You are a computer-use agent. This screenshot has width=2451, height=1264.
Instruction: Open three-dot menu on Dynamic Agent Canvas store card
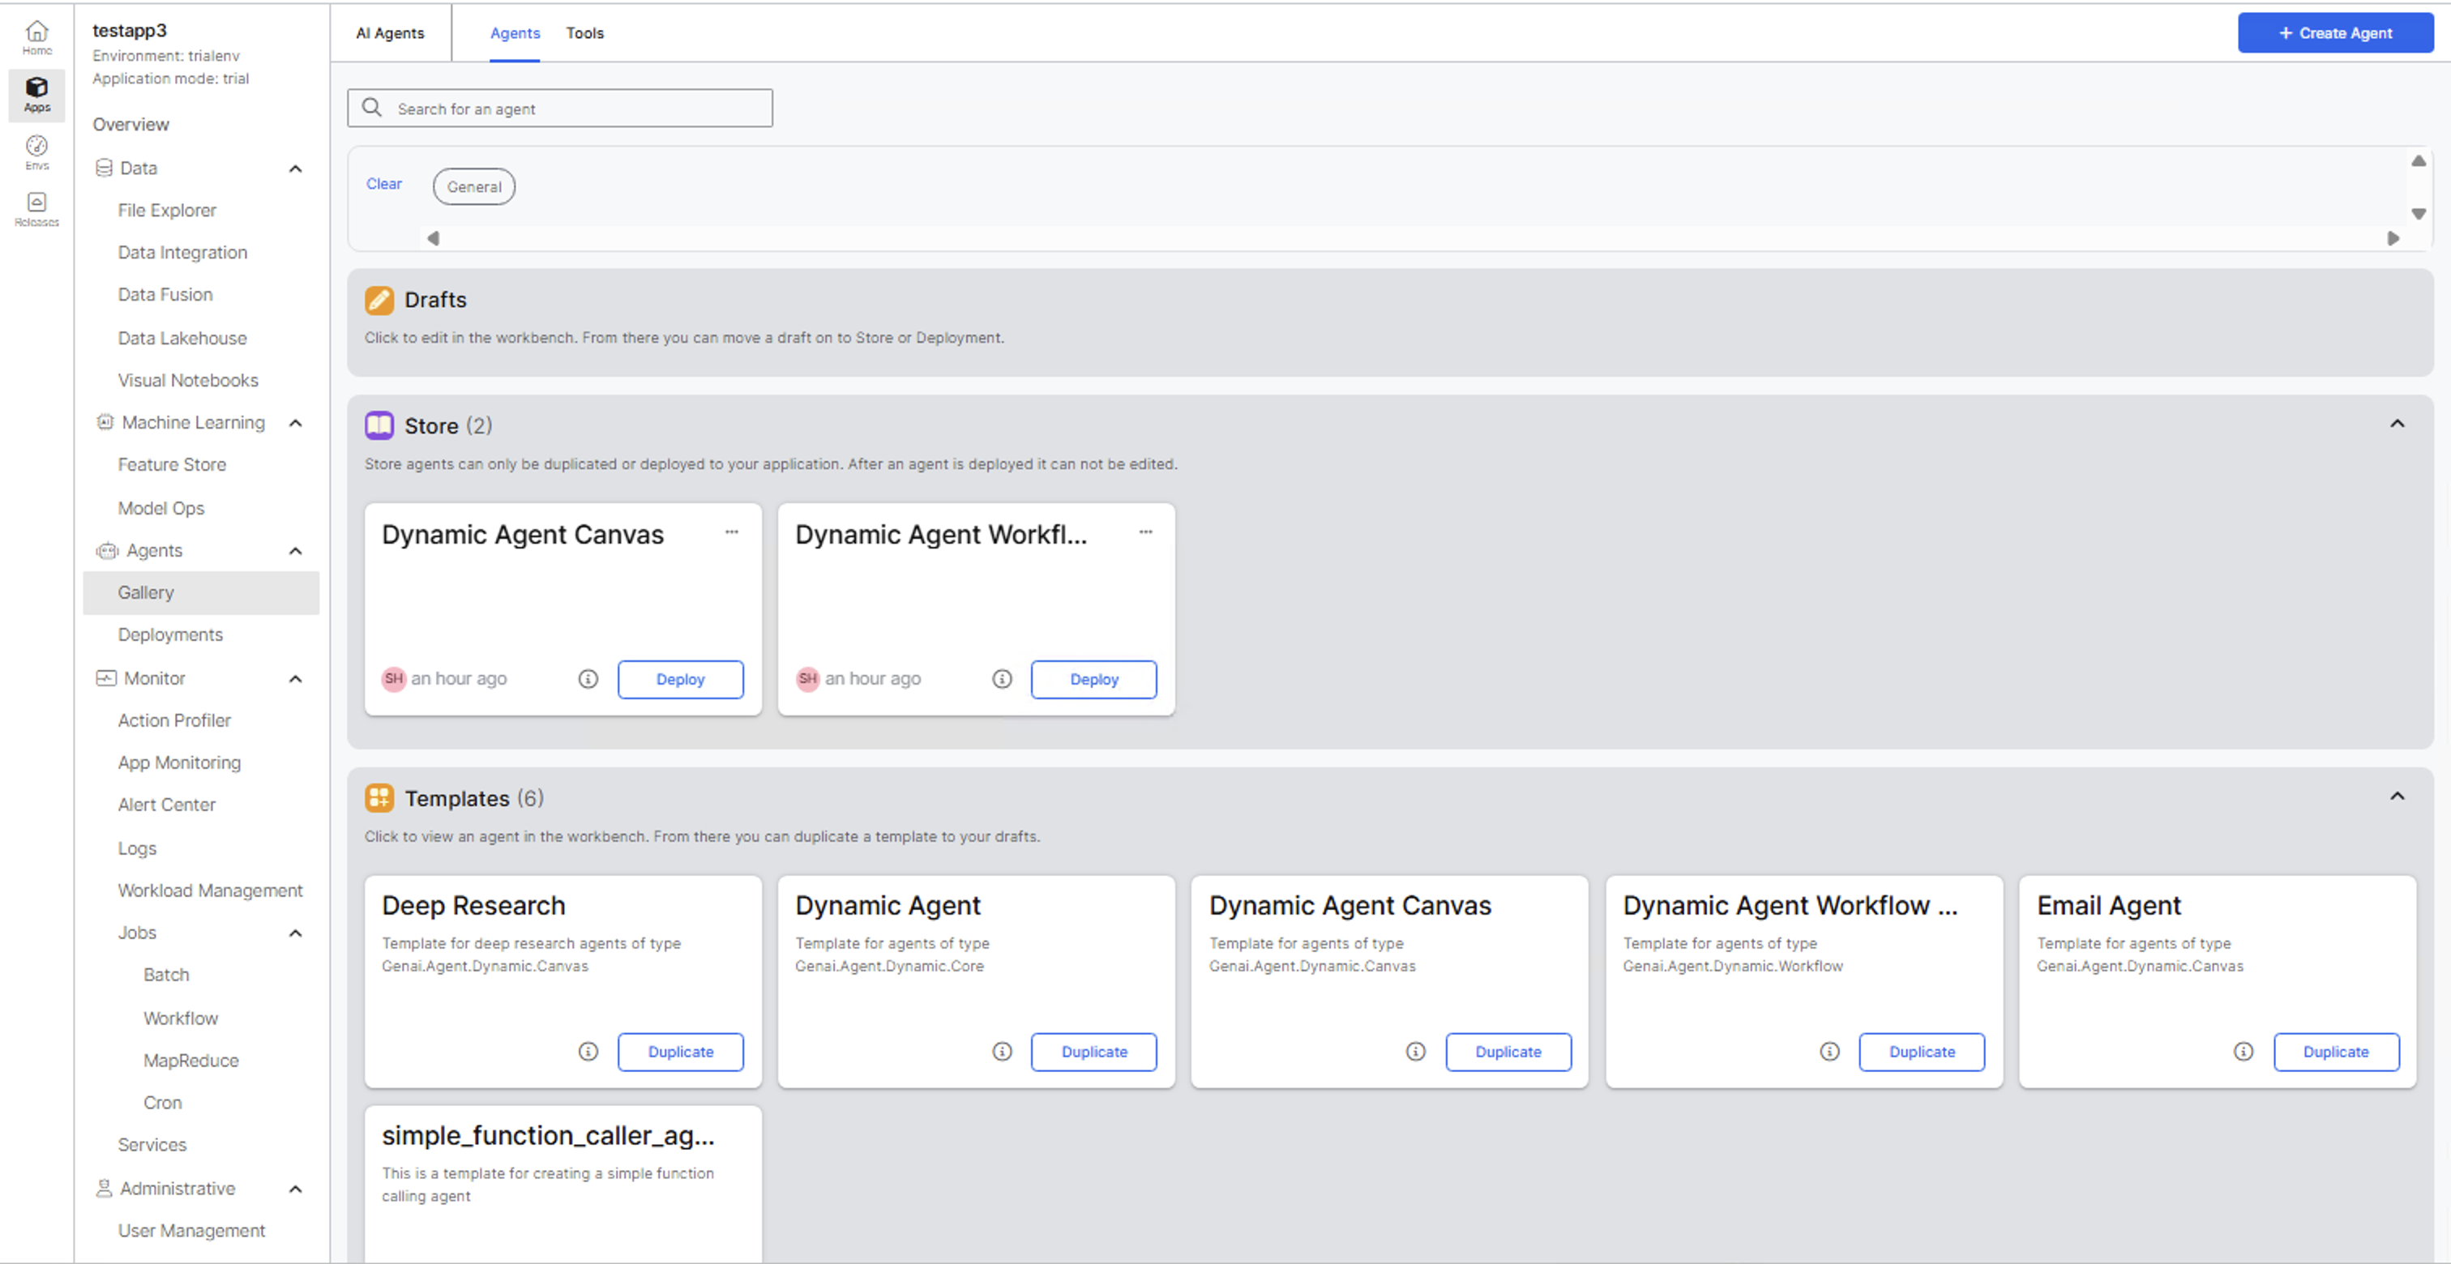[x=731, y=532]
